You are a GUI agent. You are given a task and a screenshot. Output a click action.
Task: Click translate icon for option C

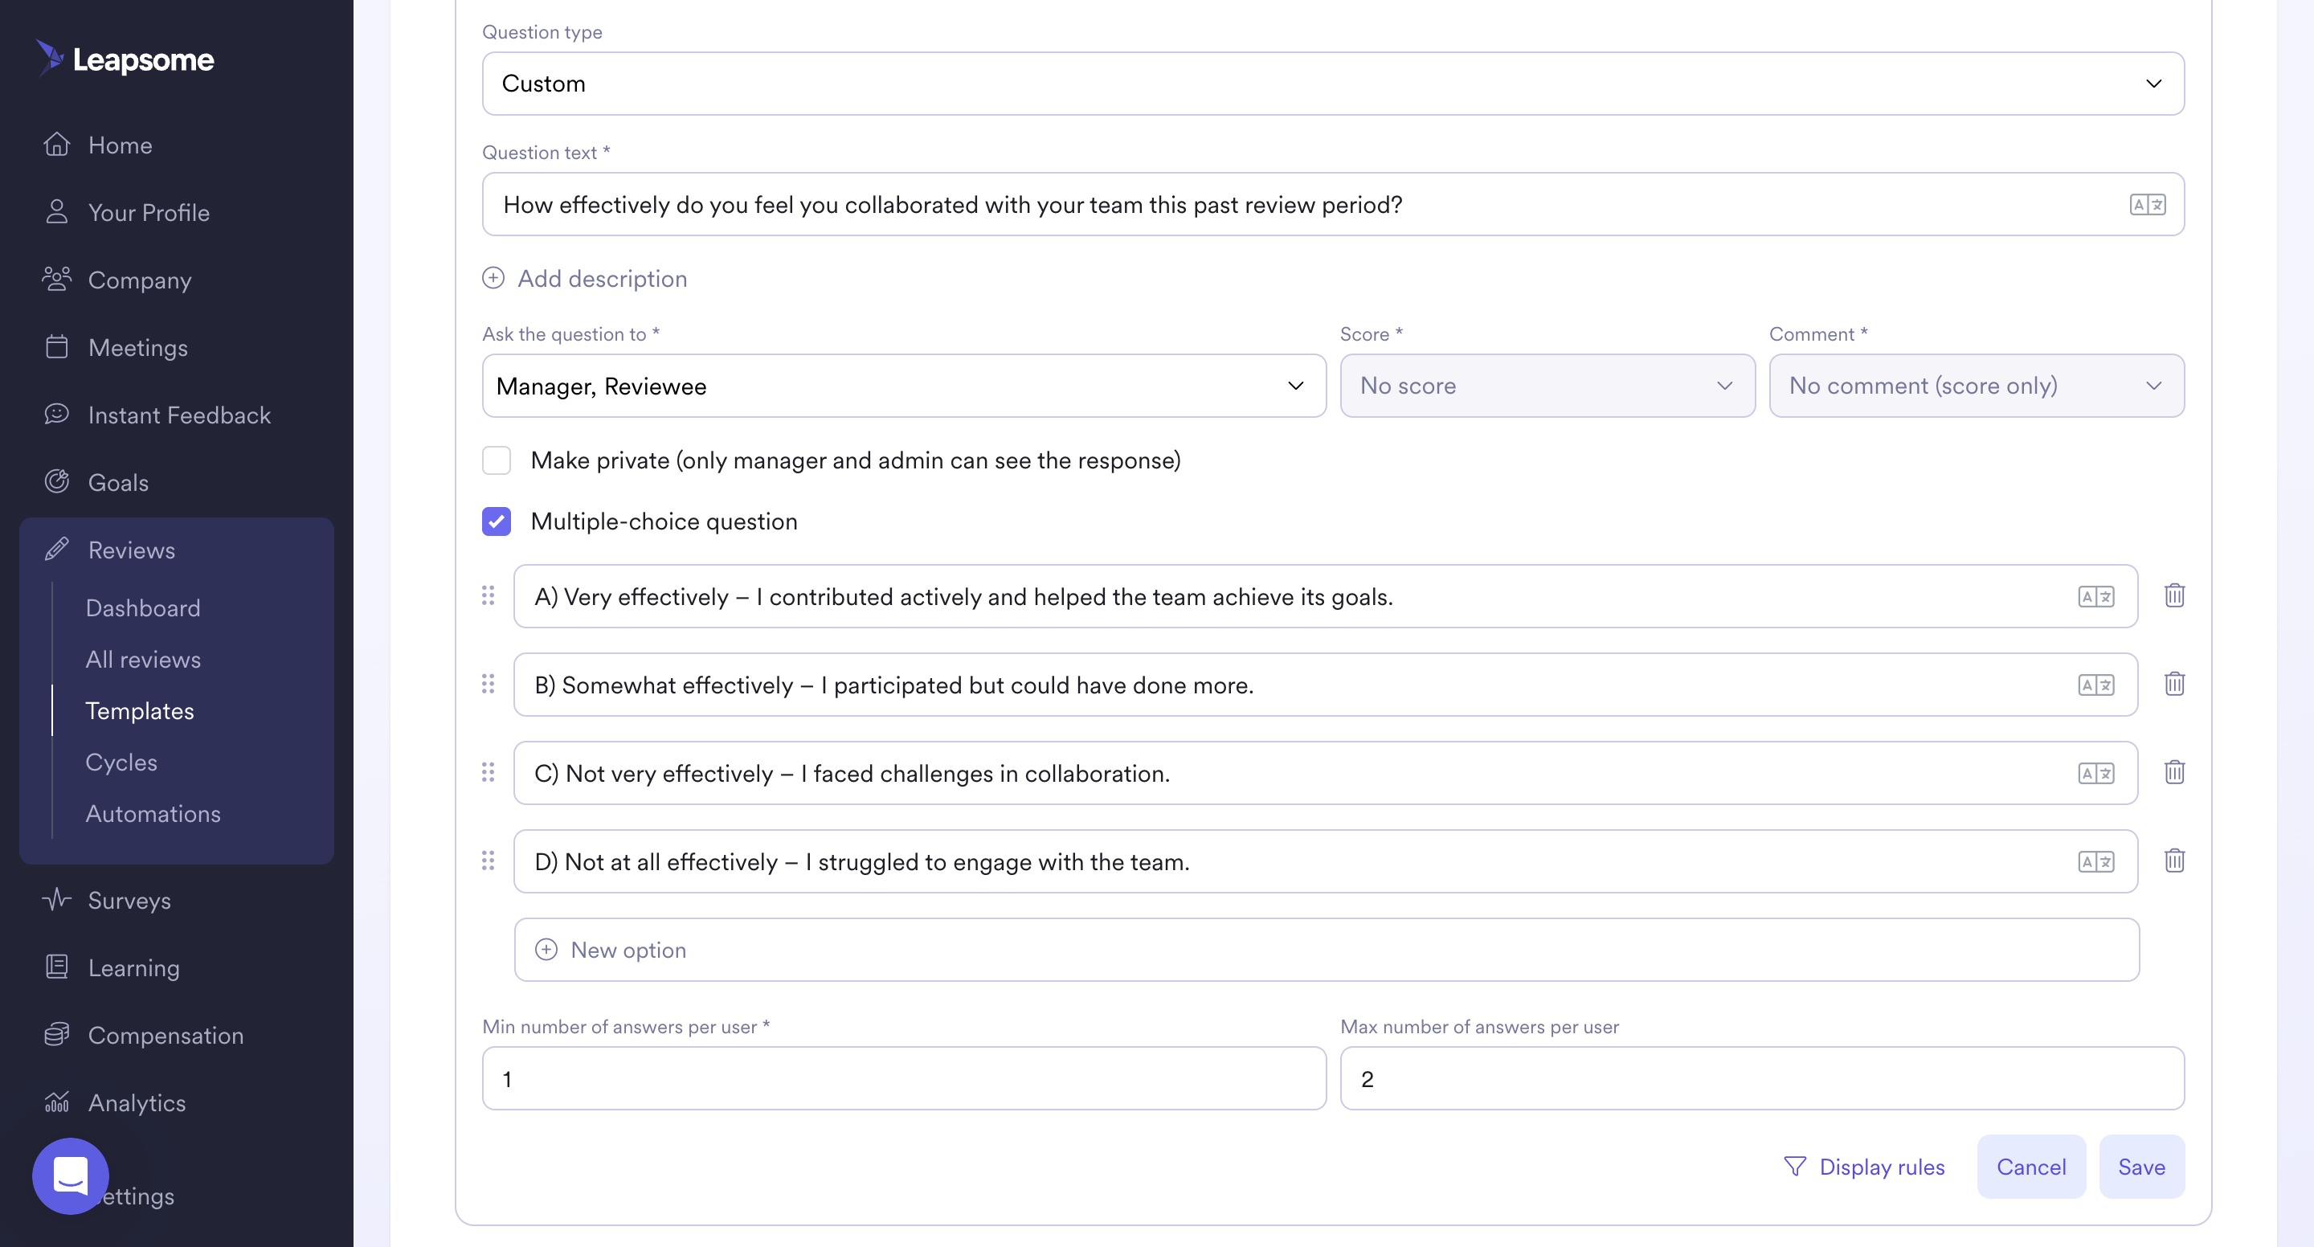(x=2095, y=773)
